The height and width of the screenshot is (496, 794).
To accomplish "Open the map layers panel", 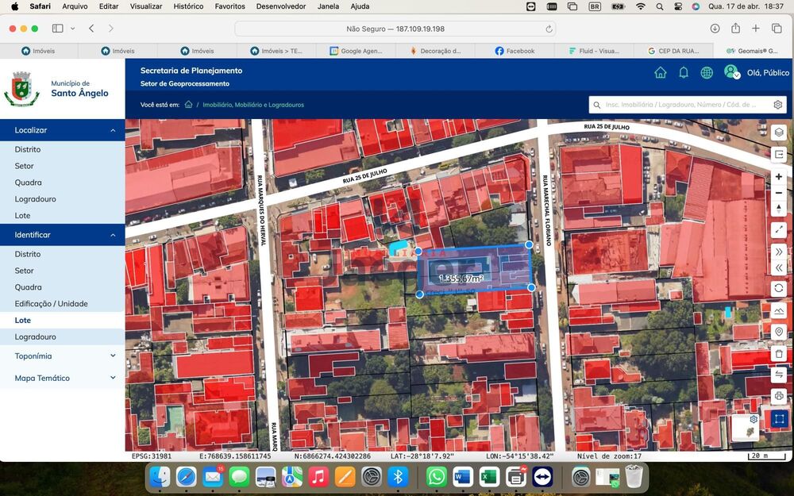I will 779,133.
